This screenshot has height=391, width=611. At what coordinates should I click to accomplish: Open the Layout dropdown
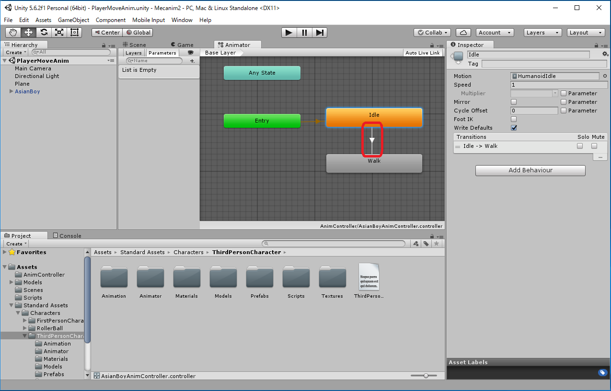pos(586,33)
